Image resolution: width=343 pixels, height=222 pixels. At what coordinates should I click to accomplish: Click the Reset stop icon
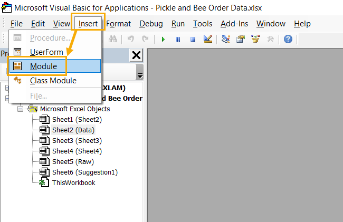[193, 40]
